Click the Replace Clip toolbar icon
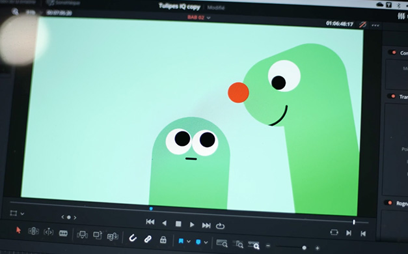This screenshot has height=254, width=408. point(113,236)
